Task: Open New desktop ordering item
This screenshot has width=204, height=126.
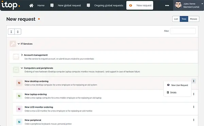Action: click(x=37, y=81)
